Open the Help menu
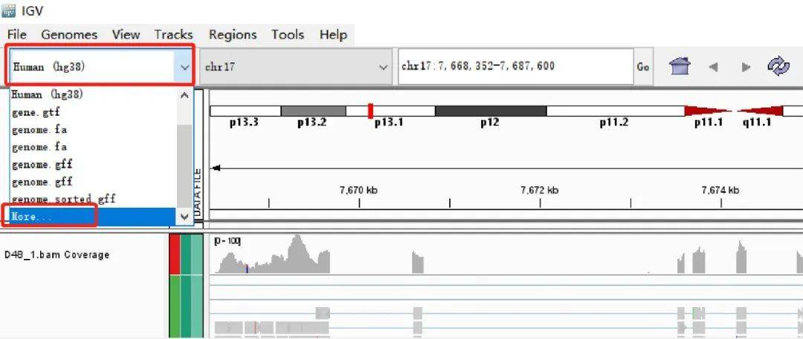The image size is (803, 339). point(333,35)
